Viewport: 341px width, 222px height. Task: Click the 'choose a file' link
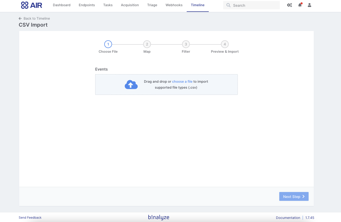pos(182,81)
